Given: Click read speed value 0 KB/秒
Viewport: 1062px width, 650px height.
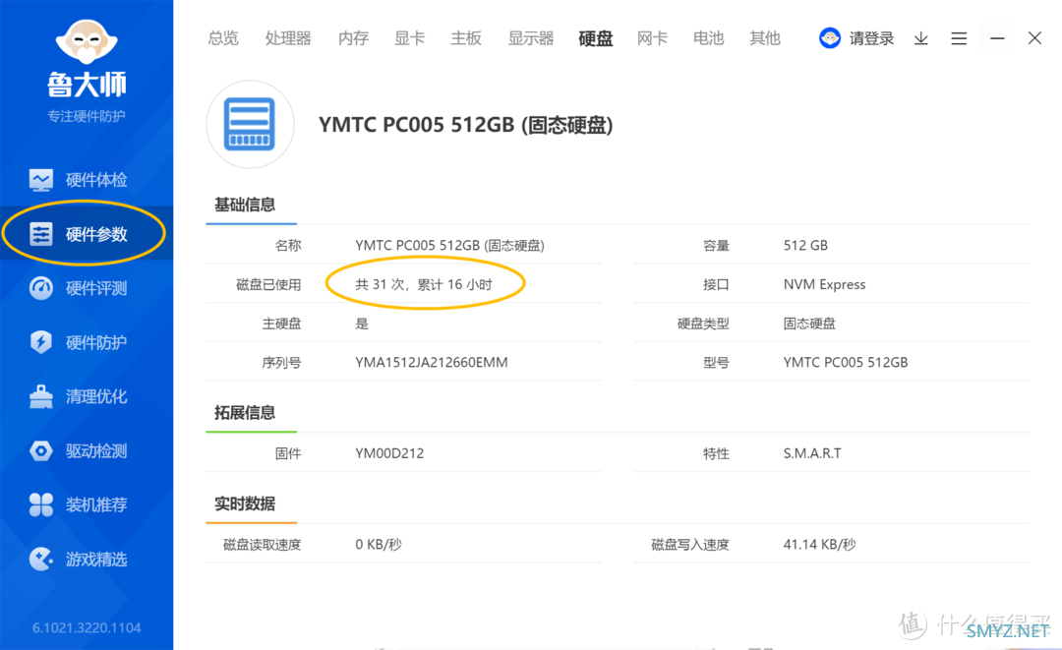Looking at the screenshot, I should 378,545.
